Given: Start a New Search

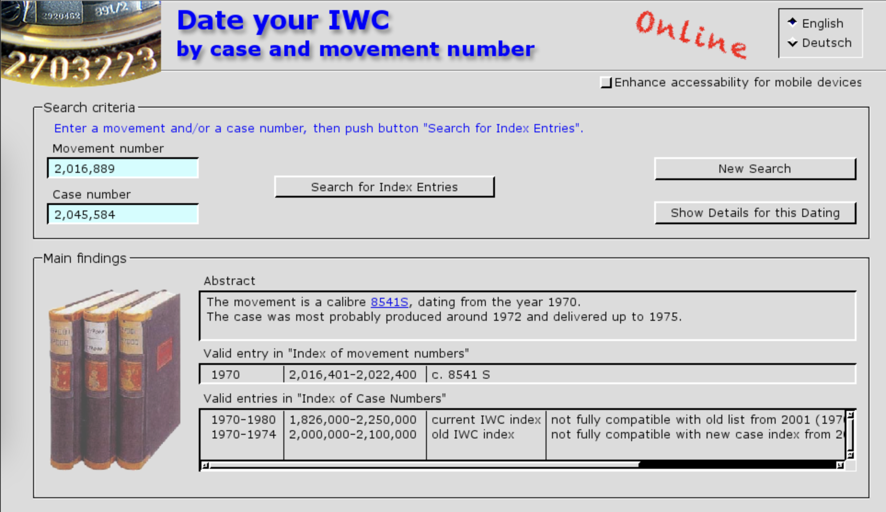Looking at the screenshot, I should tap(754, 169).
